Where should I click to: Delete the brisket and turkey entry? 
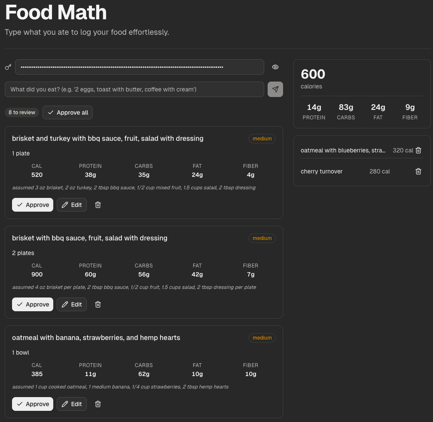pyautogui.click(x=98, y=205)
